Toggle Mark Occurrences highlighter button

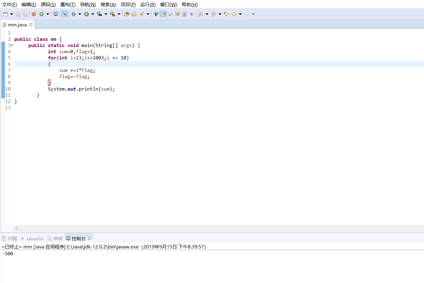[163, 14]
